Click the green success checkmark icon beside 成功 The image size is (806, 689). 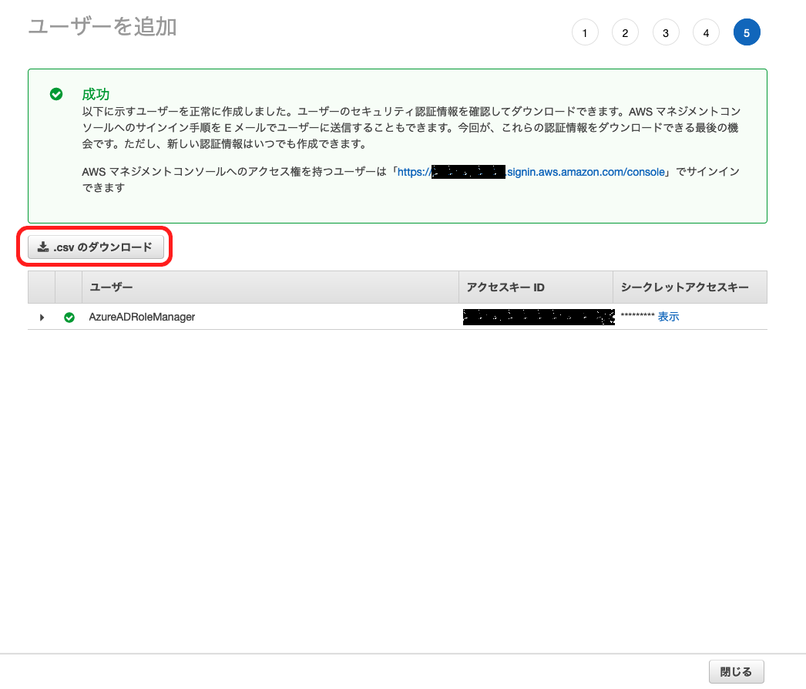56,94
